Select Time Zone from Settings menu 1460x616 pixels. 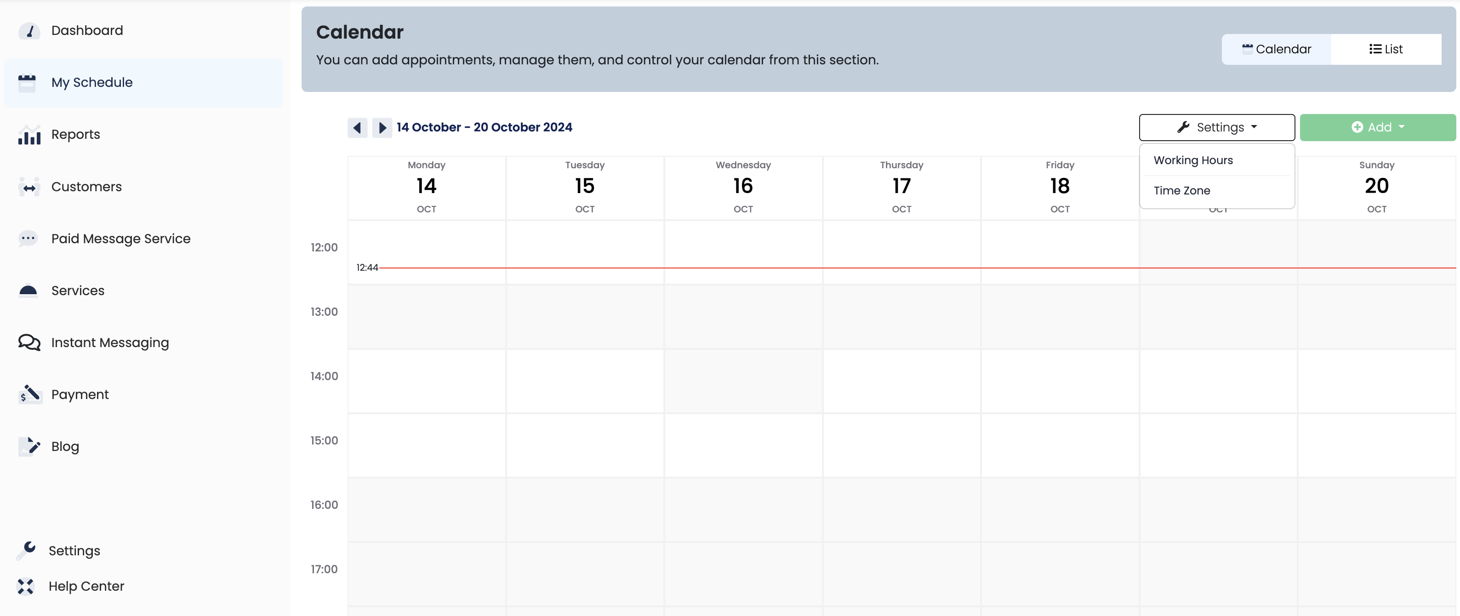tap(1216, 191)
